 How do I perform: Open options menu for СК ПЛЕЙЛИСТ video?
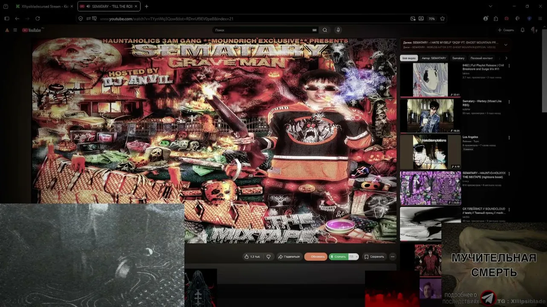point(509,210)
